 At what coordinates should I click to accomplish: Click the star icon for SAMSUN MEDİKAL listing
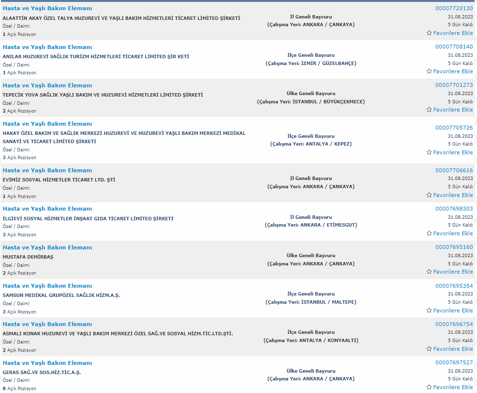[x=429, y=311]
